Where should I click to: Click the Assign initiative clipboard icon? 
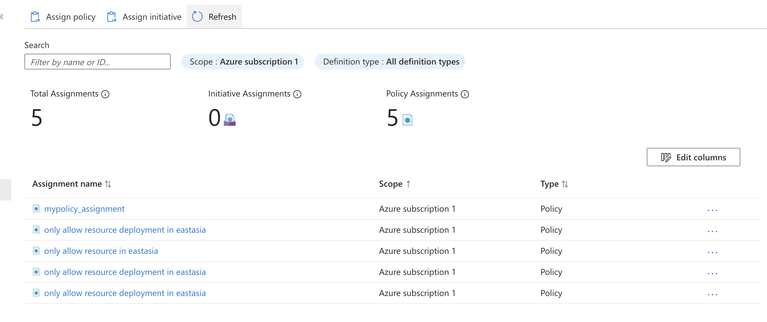pos(112,17)
